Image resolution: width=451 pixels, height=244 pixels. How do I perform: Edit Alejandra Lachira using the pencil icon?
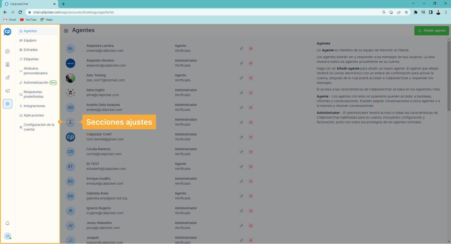pos(241,48)
